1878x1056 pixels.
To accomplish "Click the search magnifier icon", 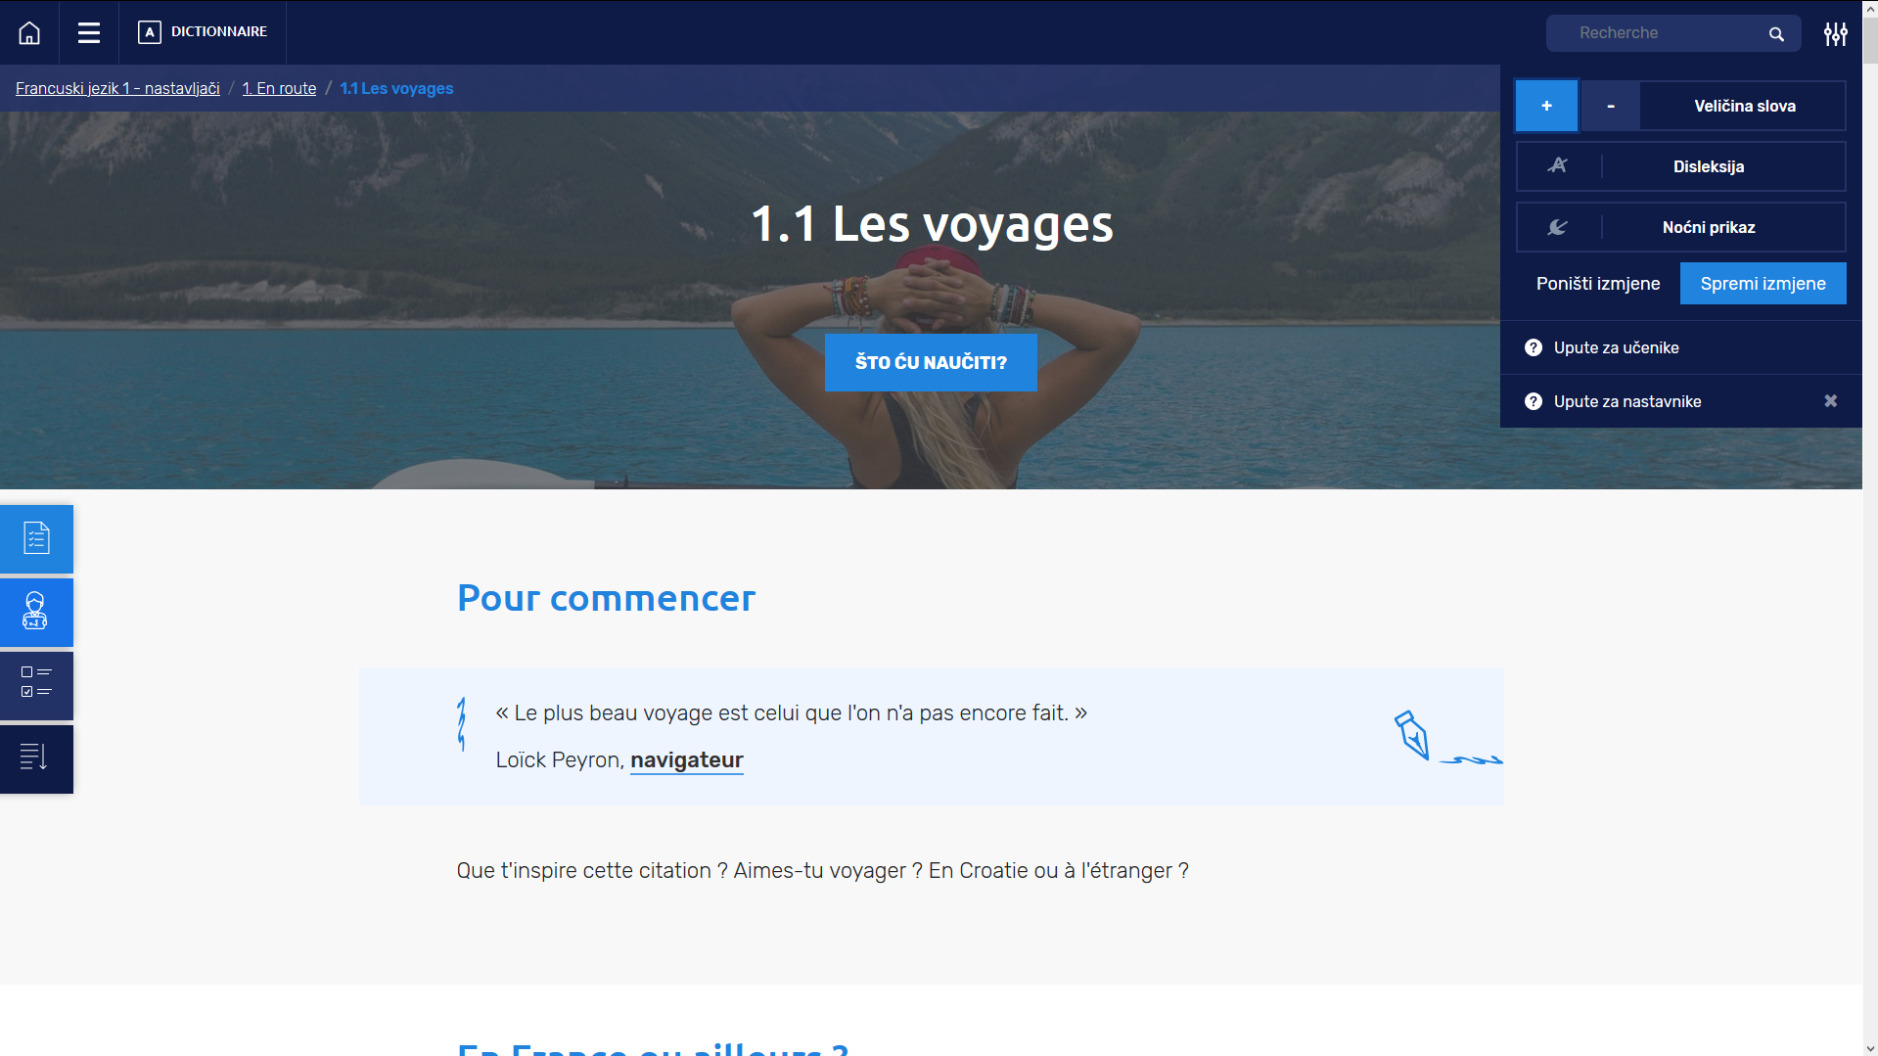I will pos(1776,33).
